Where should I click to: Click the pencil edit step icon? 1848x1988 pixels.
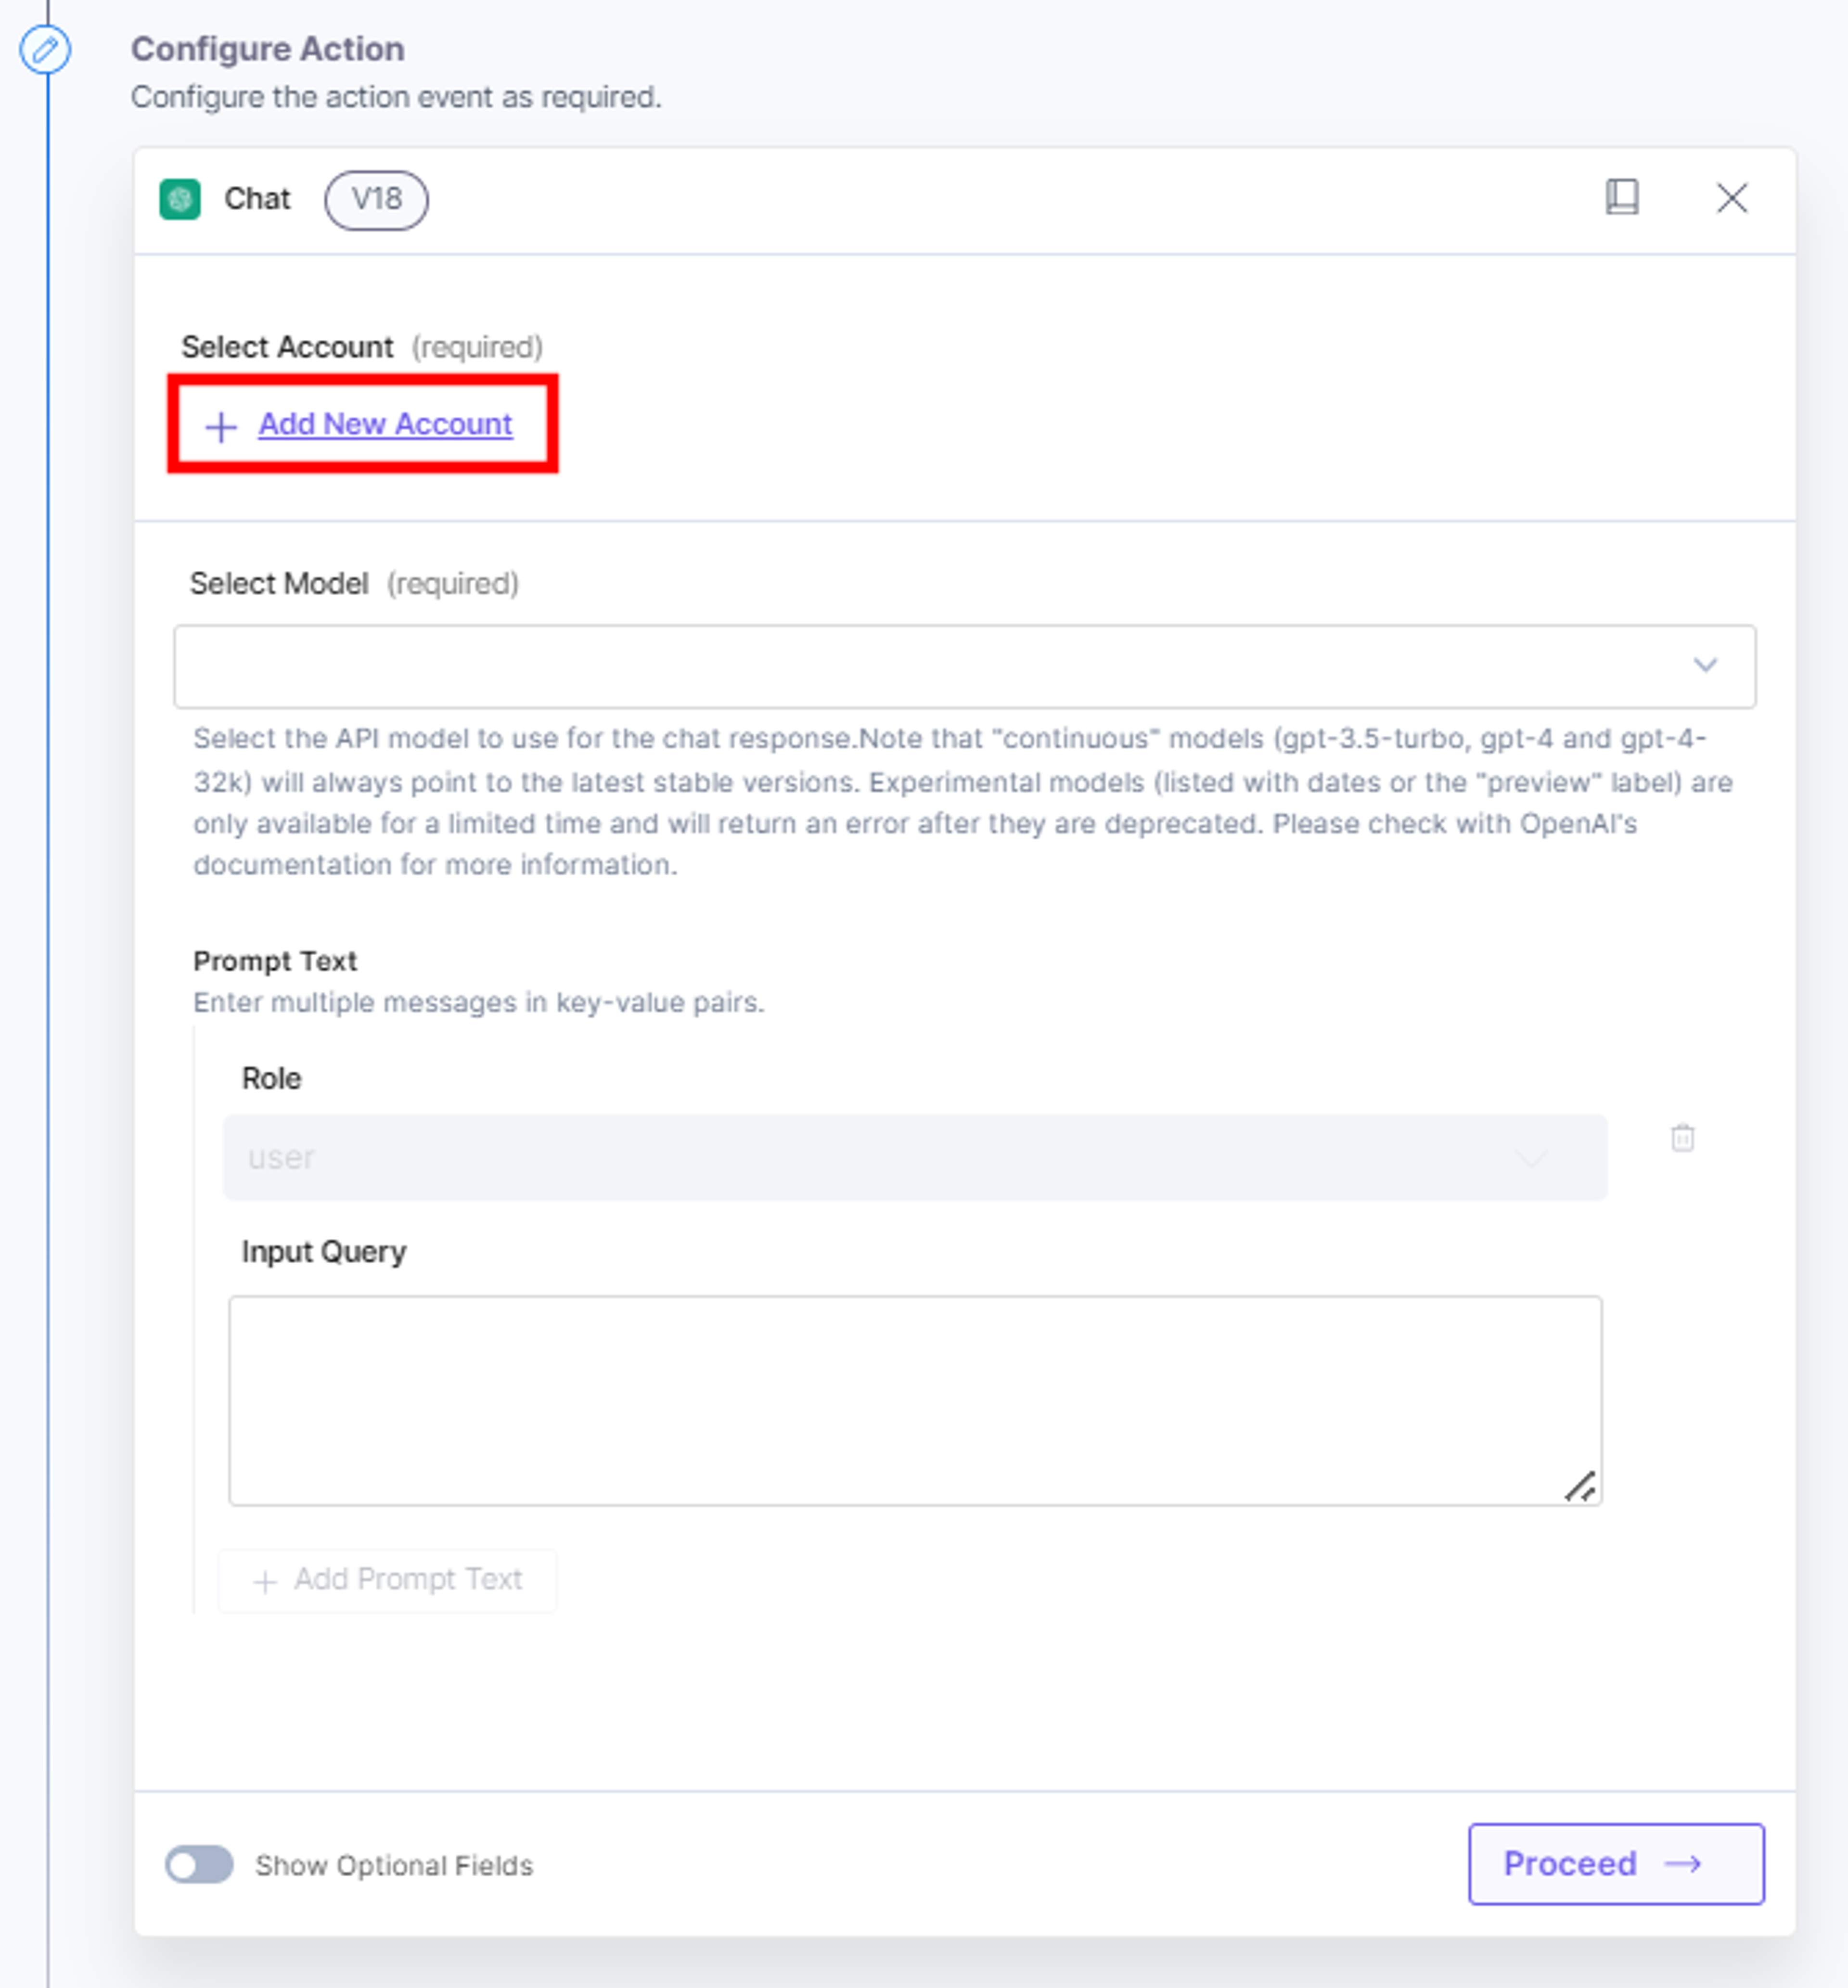(x=45, y=50)
